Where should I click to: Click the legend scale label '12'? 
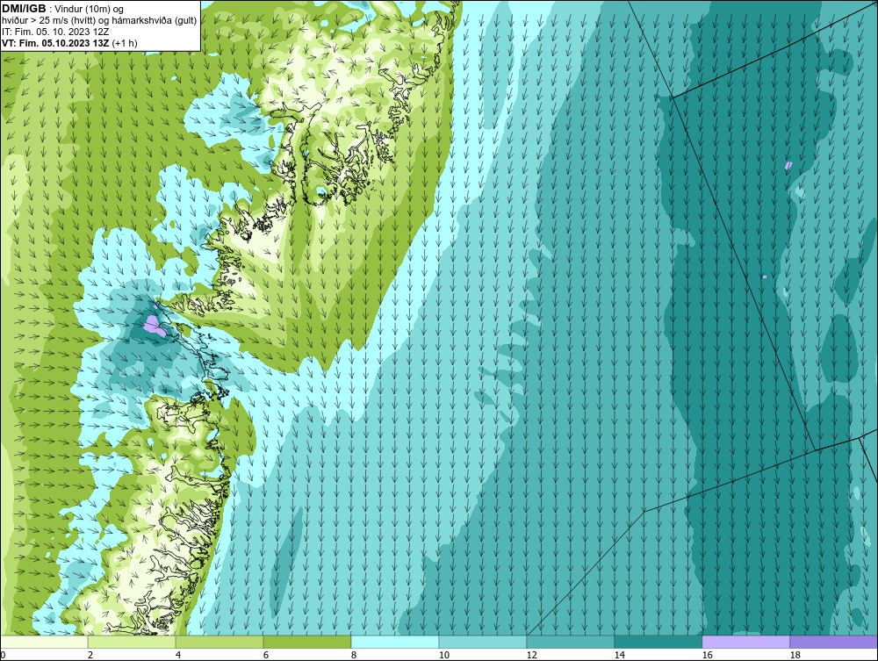(x=531, y=655)
